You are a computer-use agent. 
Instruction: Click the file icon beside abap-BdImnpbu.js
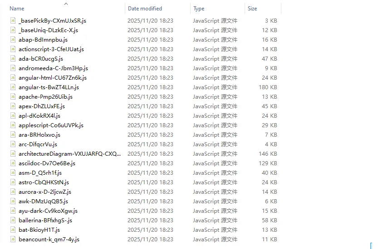point(13,39)
